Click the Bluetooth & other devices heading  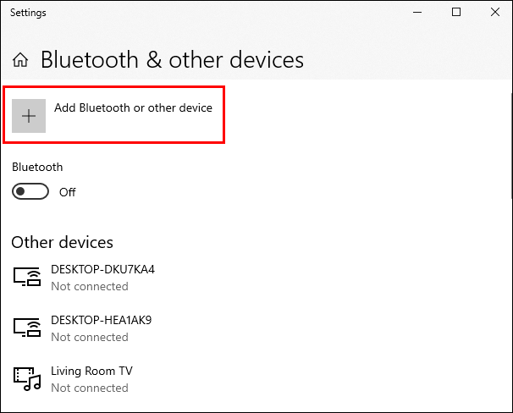click(x=172, y=60)
